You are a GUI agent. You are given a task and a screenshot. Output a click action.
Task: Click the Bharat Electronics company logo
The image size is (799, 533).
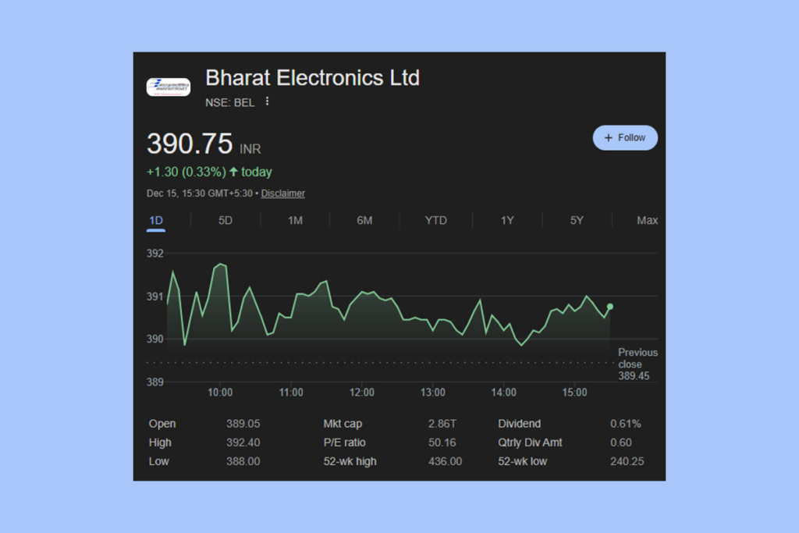[168, 87]
